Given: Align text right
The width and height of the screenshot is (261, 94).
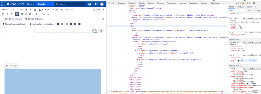Looking at the screenshot, I should (x=11, y=14).
